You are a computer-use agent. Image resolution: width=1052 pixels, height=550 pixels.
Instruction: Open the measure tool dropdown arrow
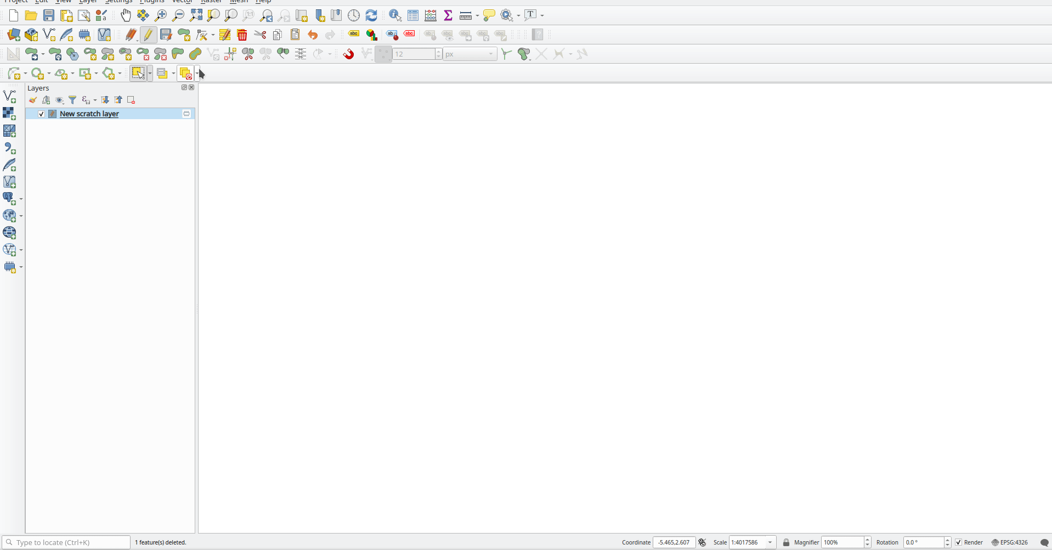[477, 15]
